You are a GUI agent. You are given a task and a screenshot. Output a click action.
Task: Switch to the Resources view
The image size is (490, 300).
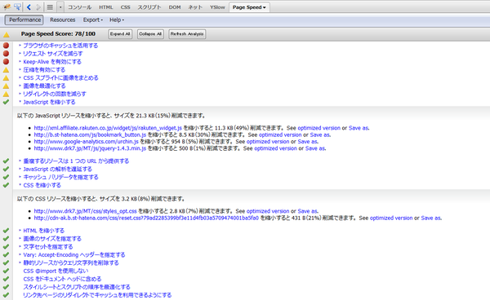point(63,20)
